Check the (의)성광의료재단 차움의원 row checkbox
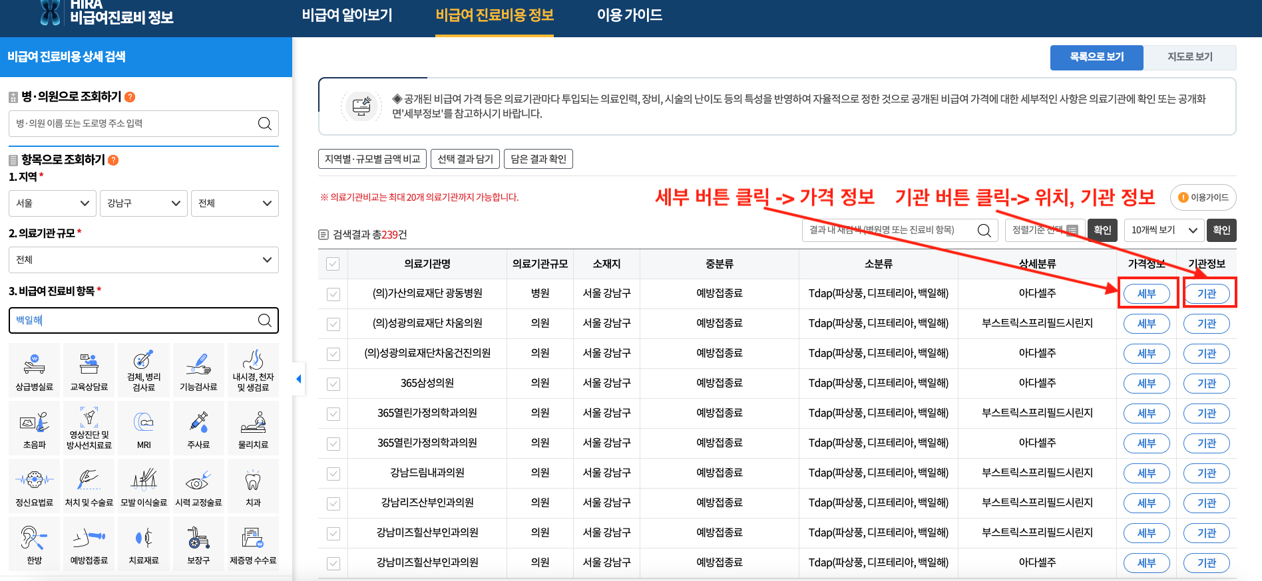This screenshot has width=1262, height=581. [x=333, y=324]
